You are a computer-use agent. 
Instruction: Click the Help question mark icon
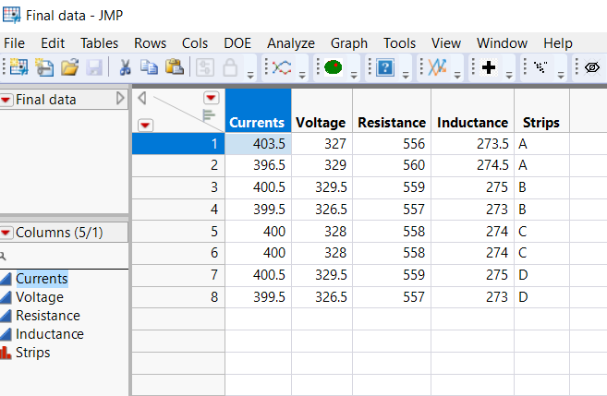[x=387, y=67]
